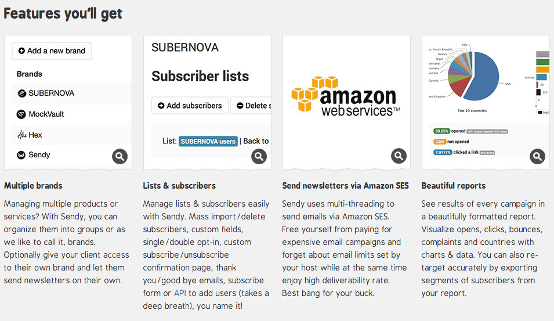Click magnifier icon on Multiple brands thumbnail

click(120, 156)
